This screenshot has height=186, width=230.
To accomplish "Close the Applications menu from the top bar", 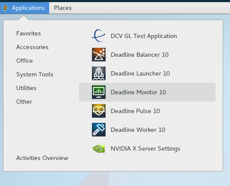I will pyautogui.click(x=24, y=8).
